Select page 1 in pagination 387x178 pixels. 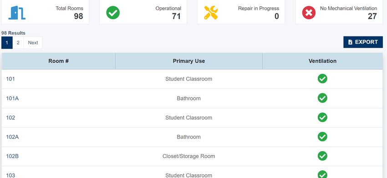click(x=7, y=43)
